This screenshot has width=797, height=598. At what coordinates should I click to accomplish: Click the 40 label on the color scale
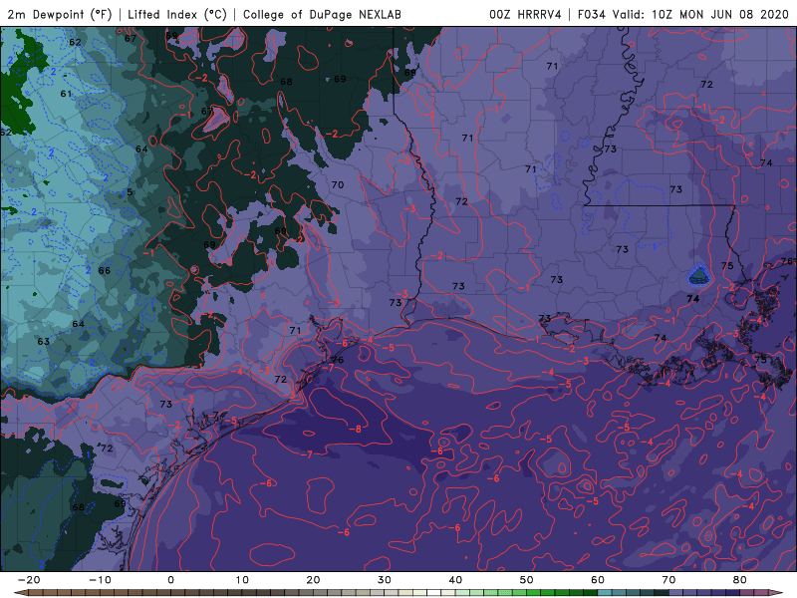pyautogui.click(x=455, y=580)
